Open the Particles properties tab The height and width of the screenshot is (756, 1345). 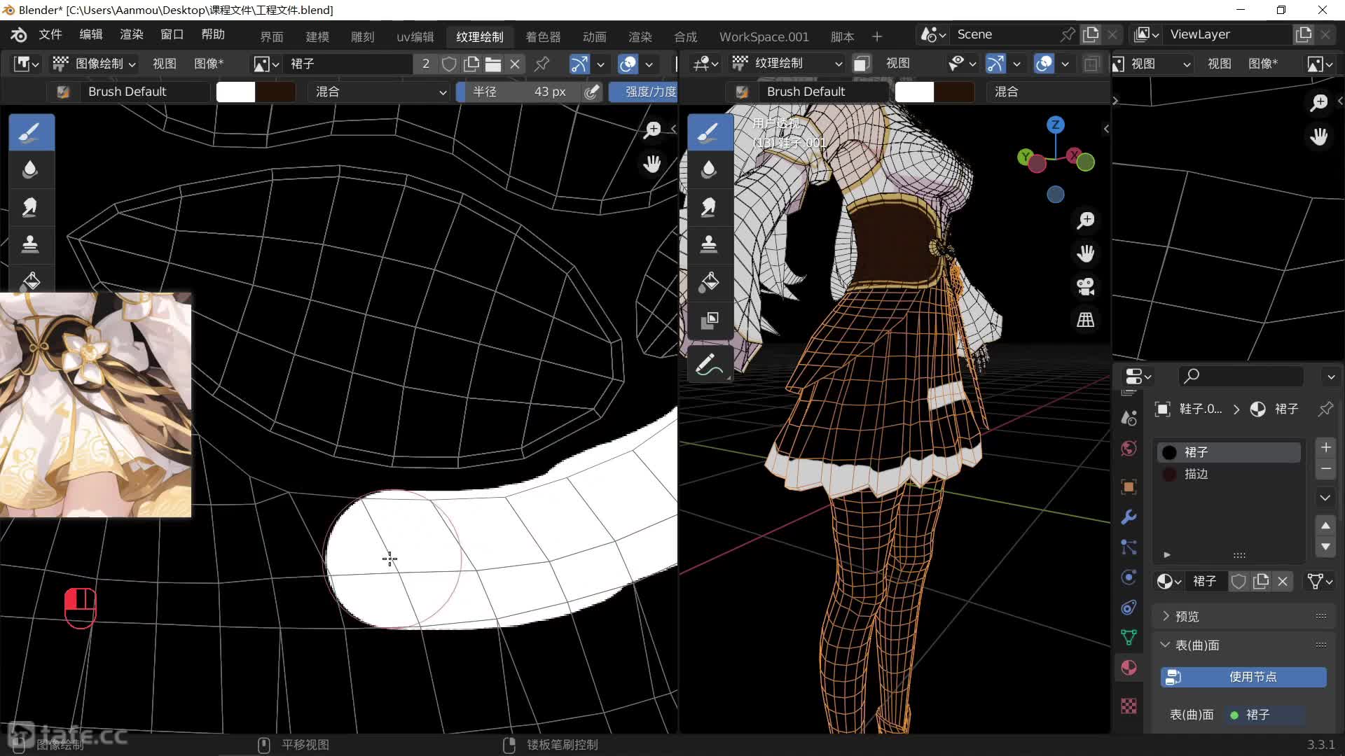point(1129,547)
